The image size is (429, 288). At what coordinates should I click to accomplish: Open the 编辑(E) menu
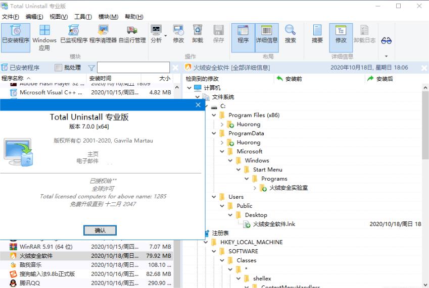tap(34, 17)
